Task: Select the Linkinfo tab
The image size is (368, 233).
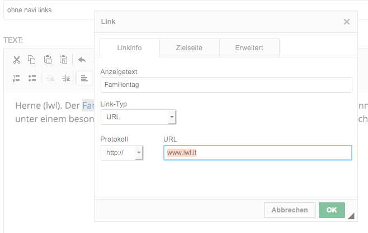Action: tap(130, 48)
